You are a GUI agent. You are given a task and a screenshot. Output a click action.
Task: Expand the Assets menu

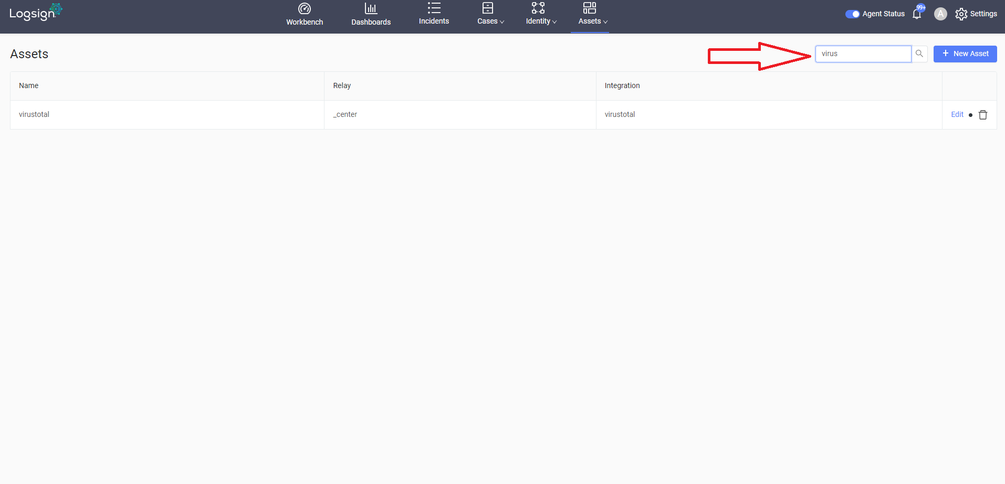point(593,14)
